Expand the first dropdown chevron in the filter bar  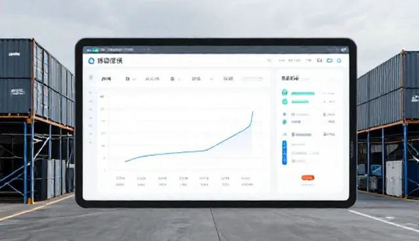coord(134,79)
